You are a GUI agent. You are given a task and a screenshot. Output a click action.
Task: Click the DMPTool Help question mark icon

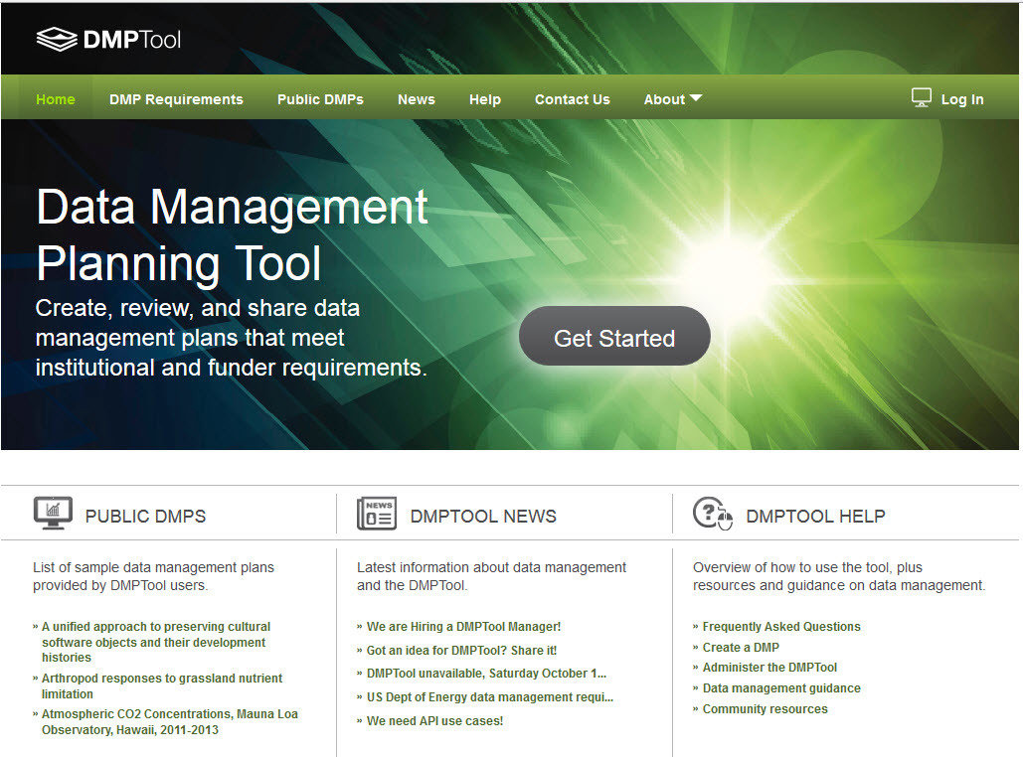(713, 514)
